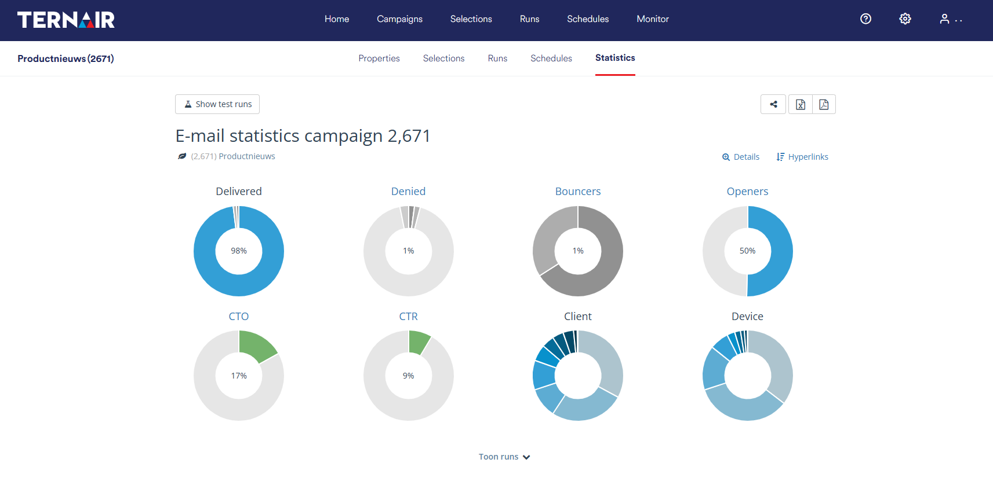
Task: Click the Delivered chart title
Action: pos(239,192)
